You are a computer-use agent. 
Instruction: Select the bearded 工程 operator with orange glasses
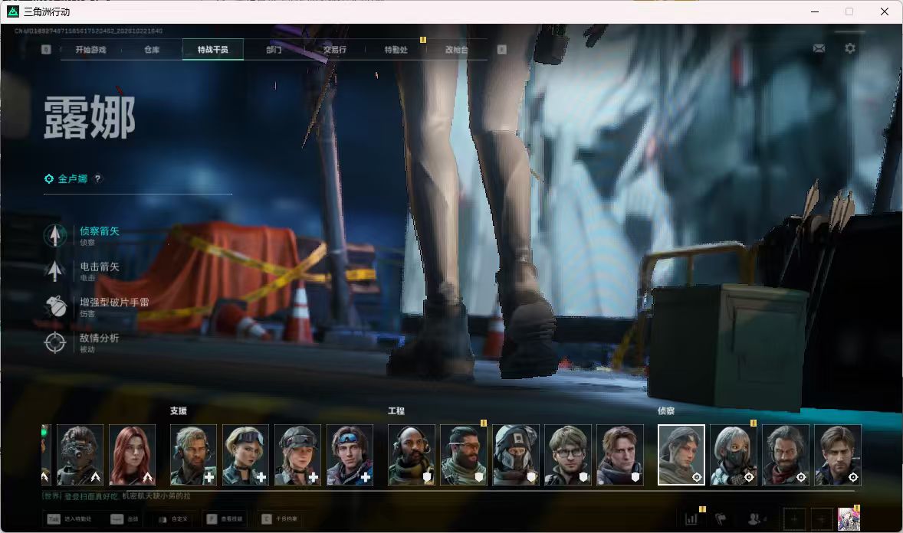click(464, 455)
